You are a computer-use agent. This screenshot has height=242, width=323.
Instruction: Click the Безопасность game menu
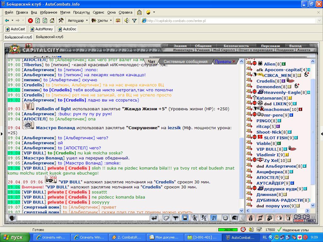pos(236,46)
